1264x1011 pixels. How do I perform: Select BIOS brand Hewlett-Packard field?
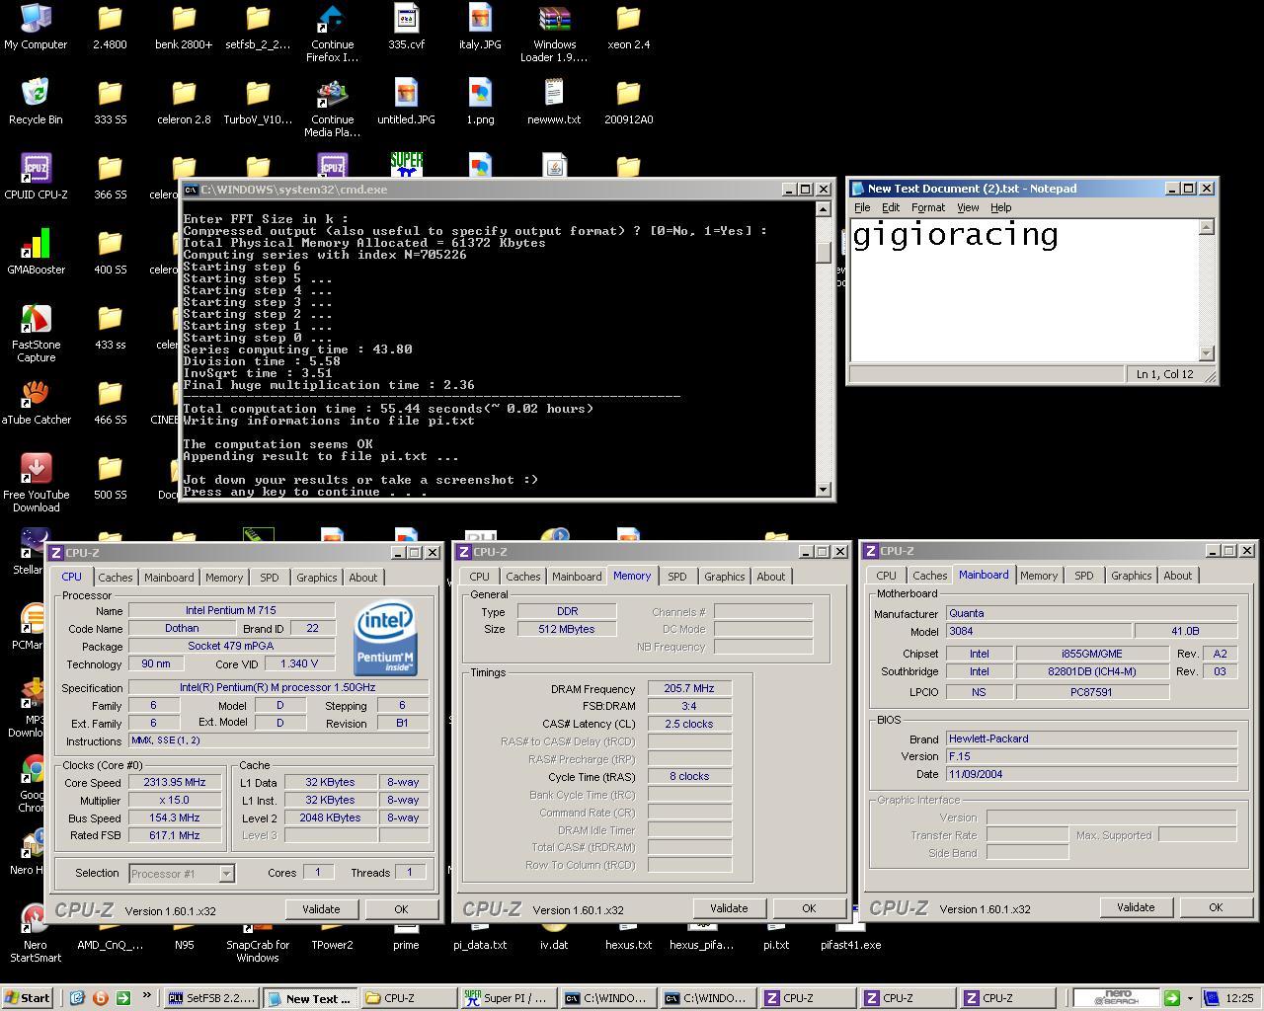pyautogui.click(x=1091, y=739)
